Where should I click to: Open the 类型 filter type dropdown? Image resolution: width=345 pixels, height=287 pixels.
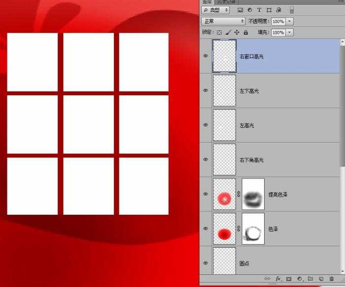[x=216, y=10]
